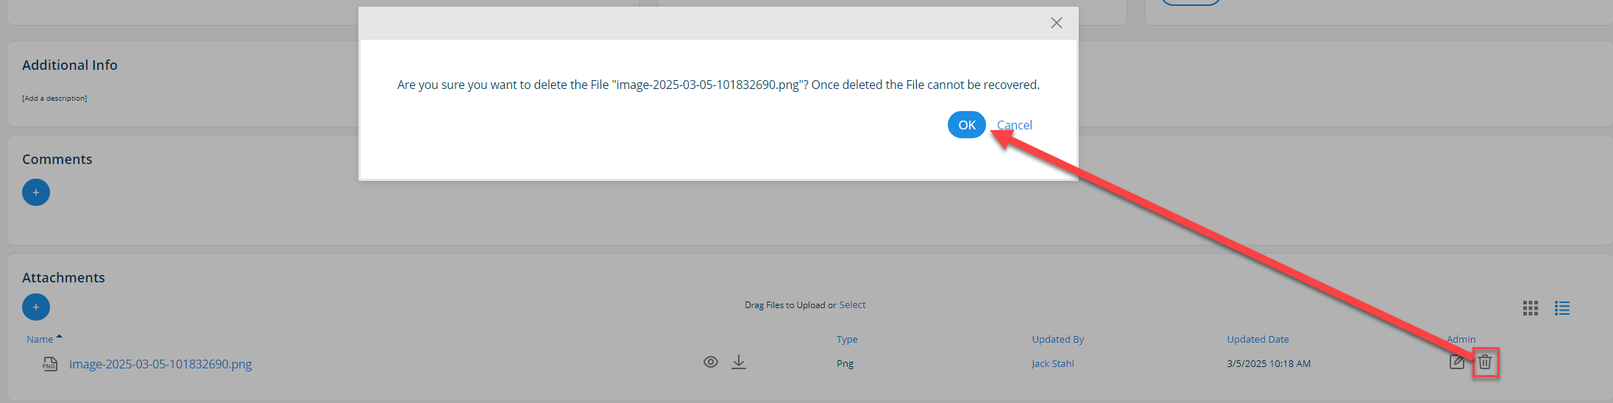
Task: Open the PNG file type icon
Action: point(49,364)
